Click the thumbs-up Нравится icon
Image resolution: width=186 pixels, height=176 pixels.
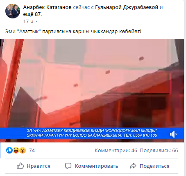(20, 166)
